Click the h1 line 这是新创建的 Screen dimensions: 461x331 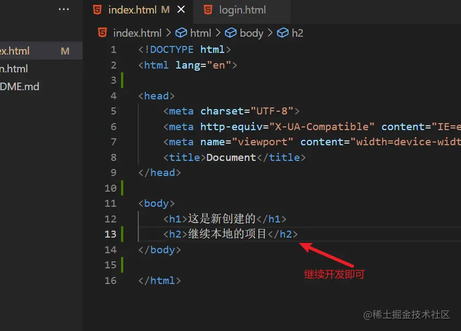pos(225,219)
